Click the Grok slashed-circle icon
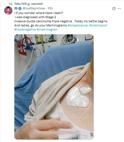 (114, 9)
